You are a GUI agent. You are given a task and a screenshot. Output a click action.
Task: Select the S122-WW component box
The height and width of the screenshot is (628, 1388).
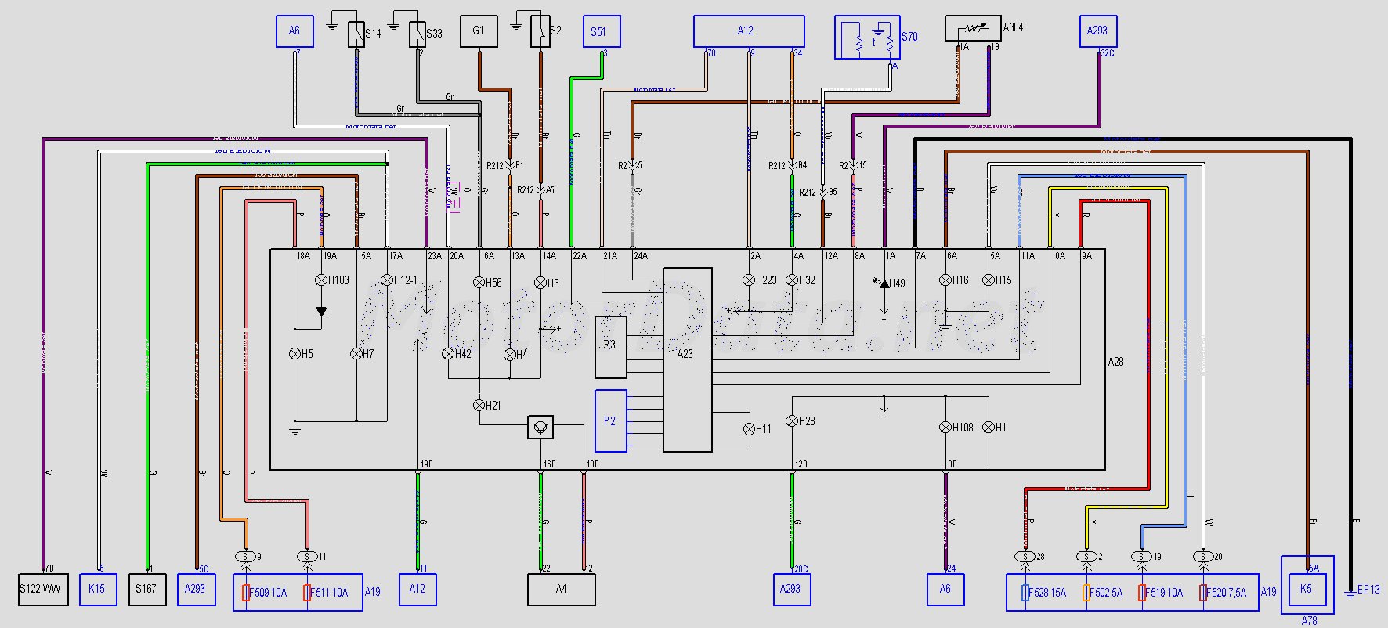[x=41, y=589]
